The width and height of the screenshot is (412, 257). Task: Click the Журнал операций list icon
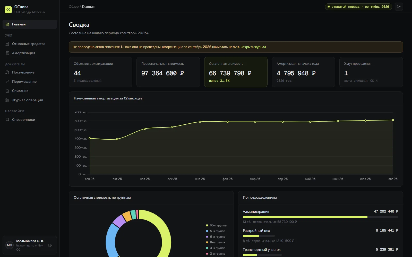tap(7, 100)
